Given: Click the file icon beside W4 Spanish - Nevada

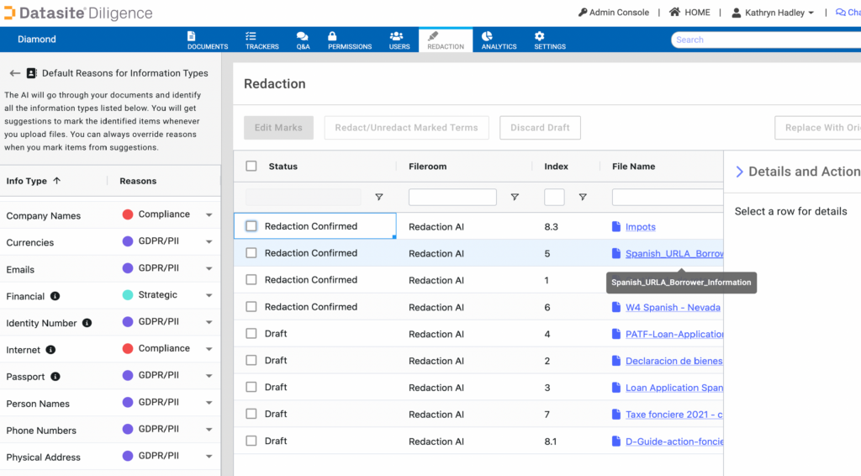Looking at the screenshot, I should [616, 307].
